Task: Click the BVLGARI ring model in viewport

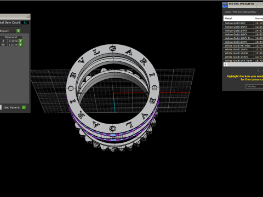Action: tap(113, 98)
